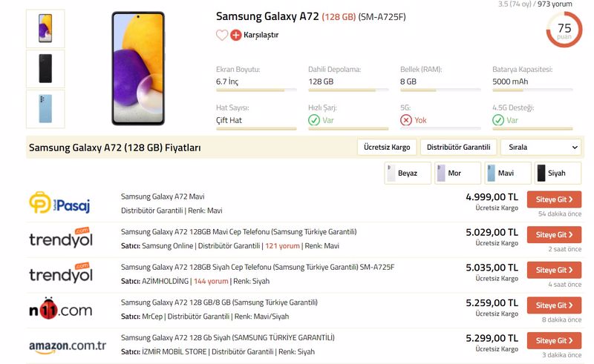Open the Trendyol logo for AZİMHOLDİNG listing
The height and width of the screenshot is (364, 594).
coord(61,273)
